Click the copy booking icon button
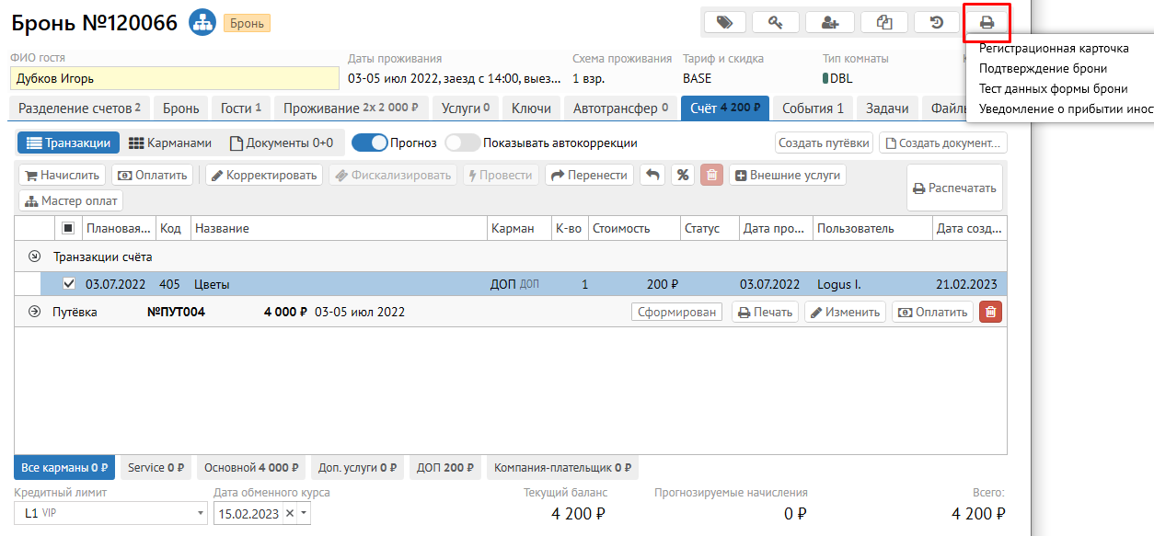The image size is (1154, 536). (883, 22)
